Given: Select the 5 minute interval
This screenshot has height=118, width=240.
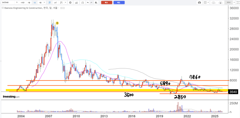Looking at the screenshot, I should pyautogui.click(x=17, y=3).
